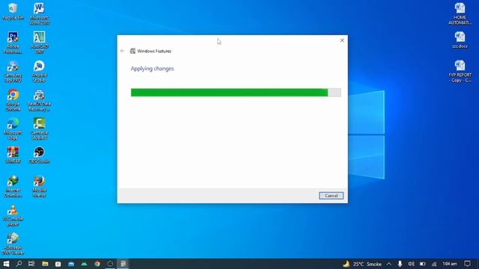Open the Recycle Bin desktop icon
479x269 pixels.
tap(13, 12)
